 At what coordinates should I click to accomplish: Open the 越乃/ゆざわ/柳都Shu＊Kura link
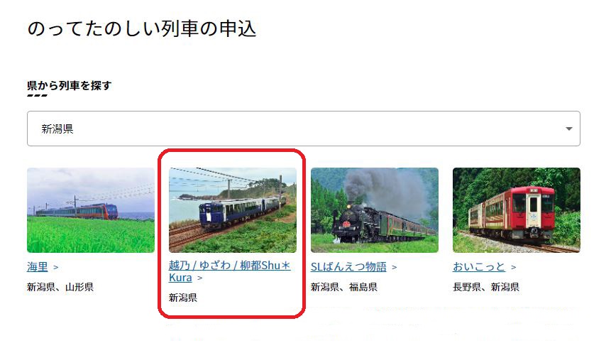229,271
